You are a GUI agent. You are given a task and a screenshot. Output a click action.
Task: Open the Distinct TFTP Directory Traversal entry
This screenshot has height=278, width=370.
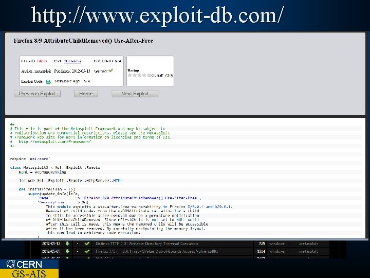[x=147, y=244]
